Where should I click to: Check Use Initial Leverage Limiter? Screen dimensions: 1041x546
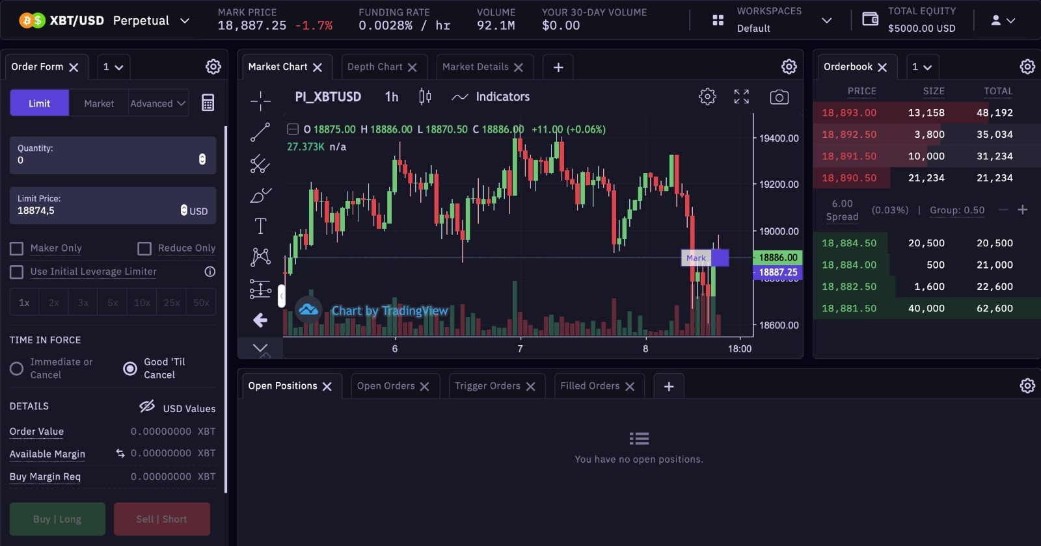pyautogui.click(x=17, y=272)
